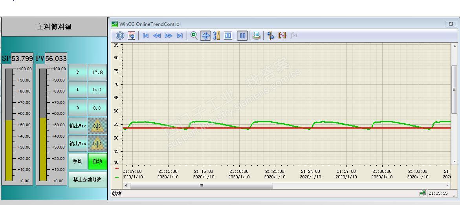Jump to first data record
This screenshot has height=205, width=460.
[x=145, y=36]
